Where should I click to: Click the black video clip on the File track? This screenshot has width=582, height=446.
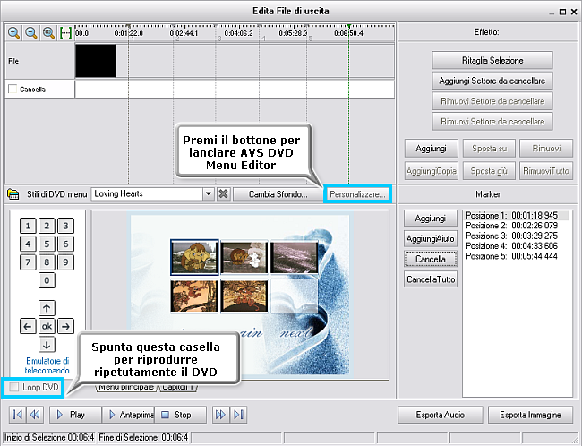coord(96,61)
